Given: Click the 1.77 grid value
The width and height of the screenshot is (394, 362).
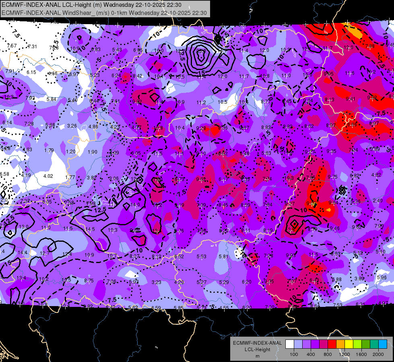Looking at the screenshot, I should point(70,177).
